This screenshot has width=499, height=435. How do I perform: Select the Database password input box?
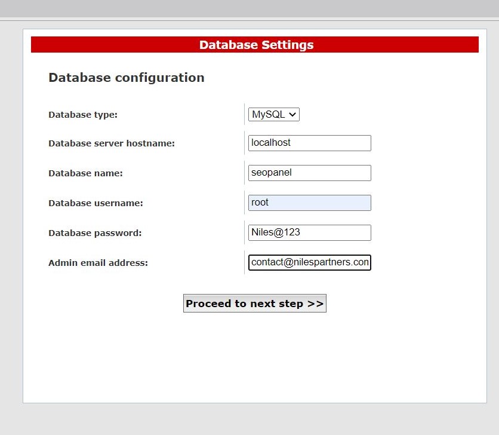[x=309, y=232]
